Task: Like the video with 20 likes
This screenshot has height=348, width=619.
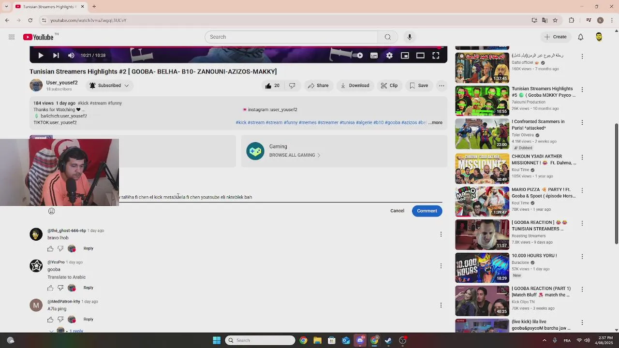Action: coord(272,86)
